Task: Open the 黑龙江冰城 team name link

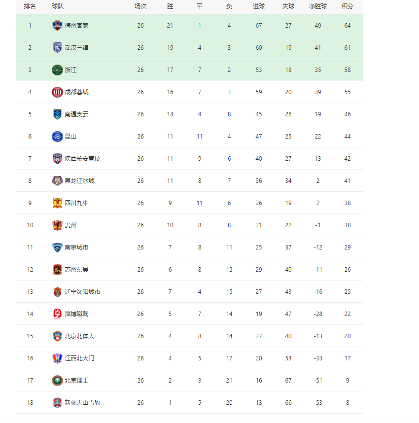Action: pyautogui.click(x=79, y=181)
